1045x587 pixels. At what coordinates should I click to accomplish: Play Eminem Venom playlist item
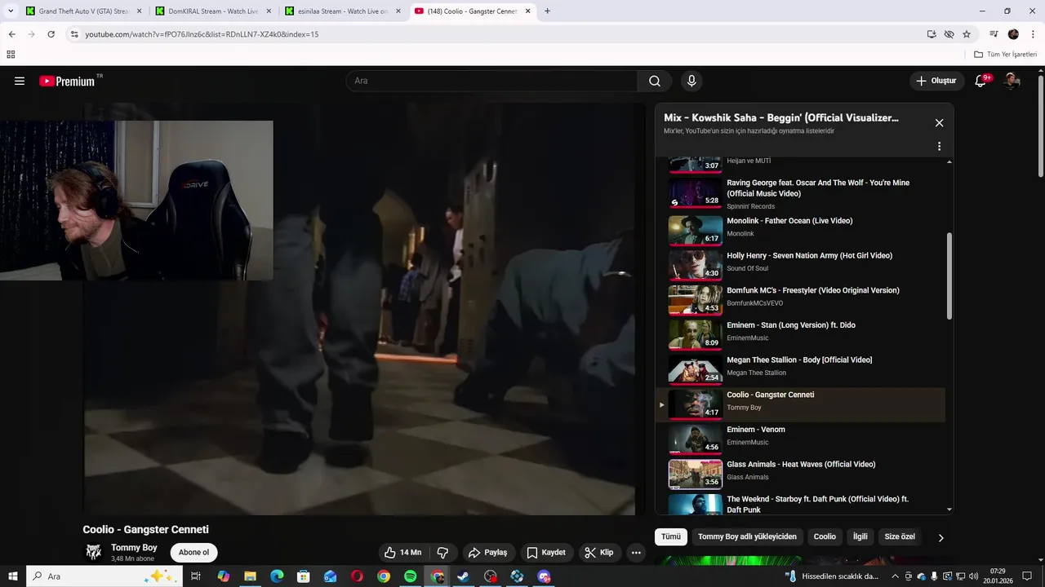[800, 438]
